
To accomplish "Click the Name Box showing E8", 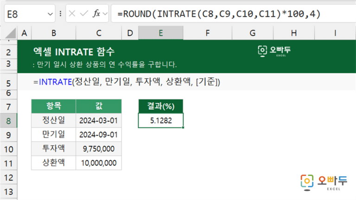I will pos(30,13).
